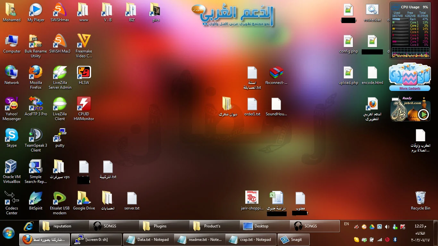The image size is (438, 246).
Task: Launch Skype from the desktop
Action: pos(12,135)
